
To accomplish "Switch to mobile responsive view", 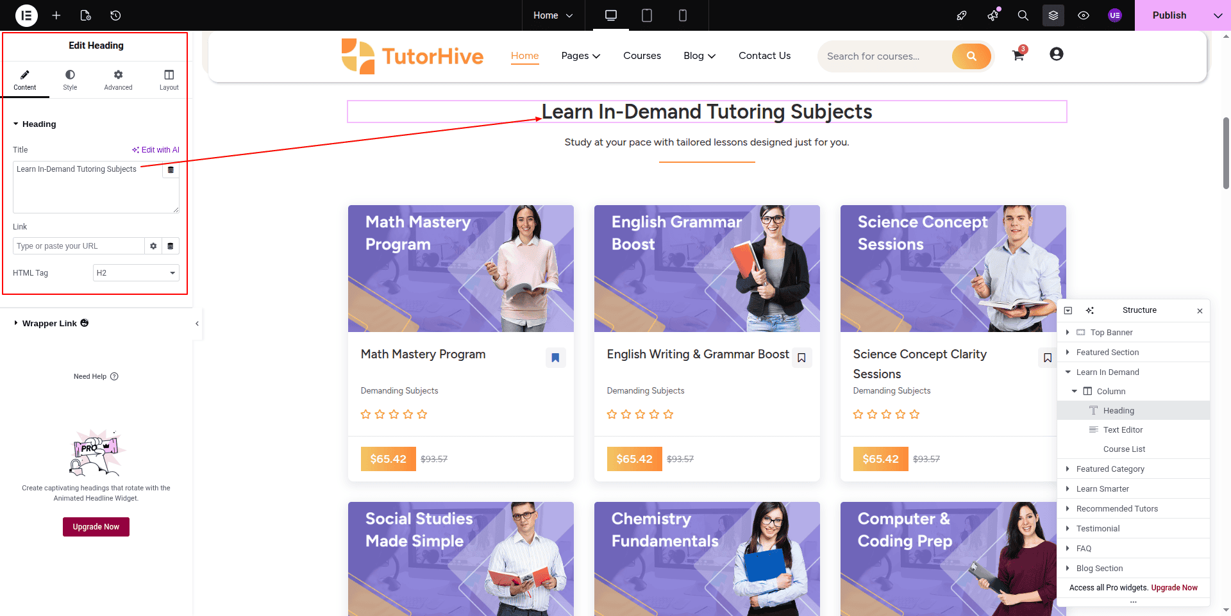I will point(683,15).
